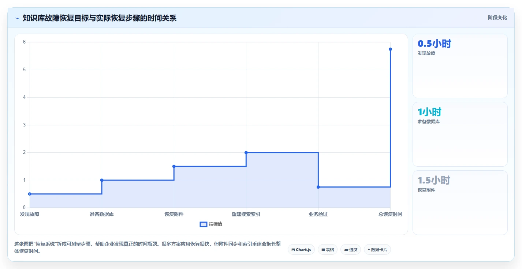Click the 进度 tag chip

tap(351, 250)
